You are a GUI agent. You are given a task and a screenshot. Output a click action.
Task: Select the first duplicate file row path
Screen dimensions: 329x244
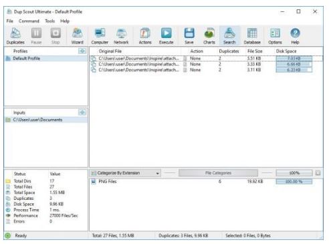(138, 58)
